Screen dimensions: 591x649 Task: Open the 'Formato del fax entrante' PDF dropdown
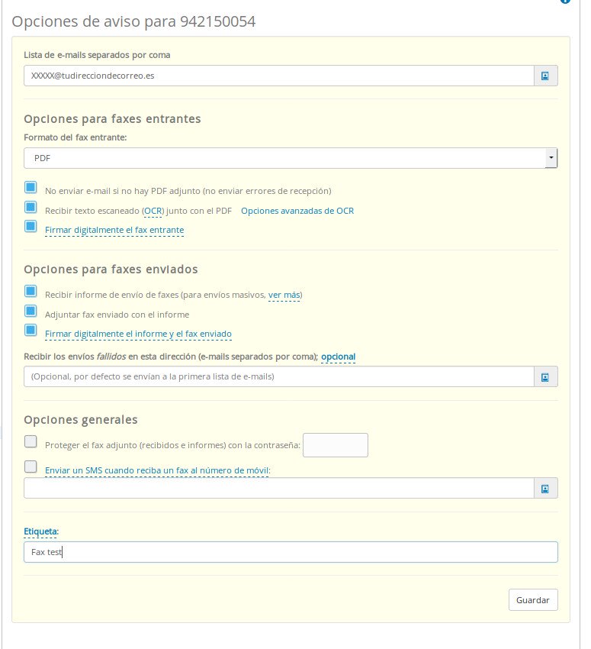point(291,158)
